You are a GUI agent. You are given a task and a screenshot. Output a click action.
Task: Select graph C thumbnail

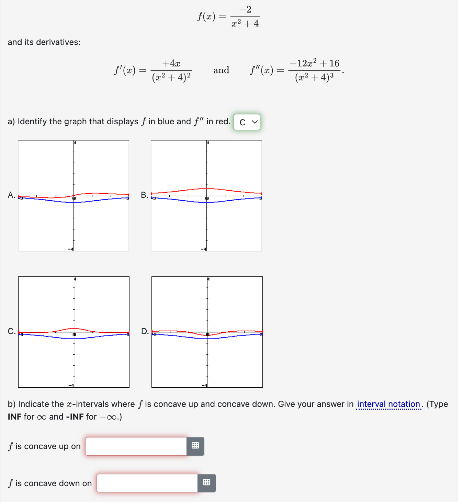click(73, 332)
